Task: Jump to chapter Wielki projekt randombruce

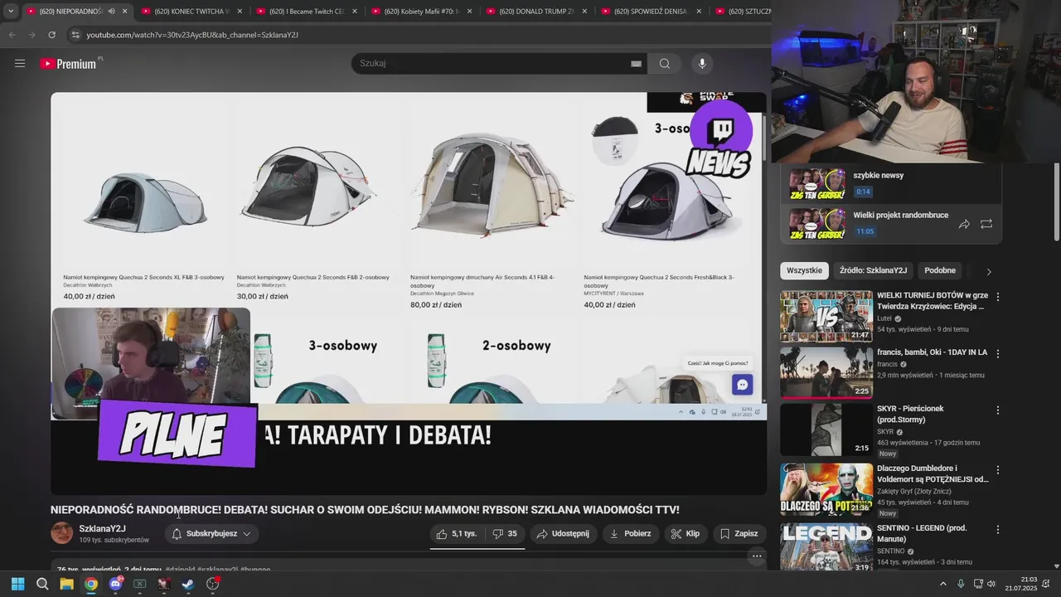Action: tap(891, 224)
